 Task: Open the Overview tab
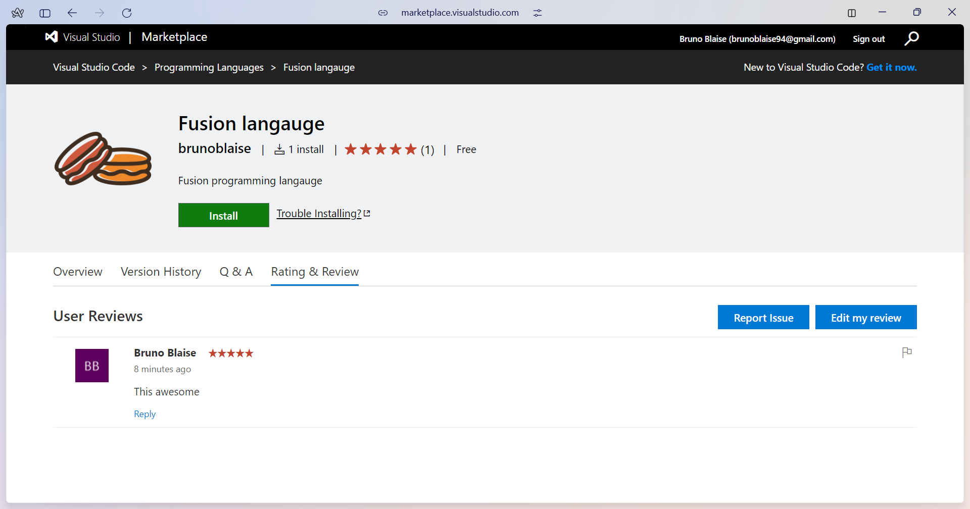coord(78,272)
